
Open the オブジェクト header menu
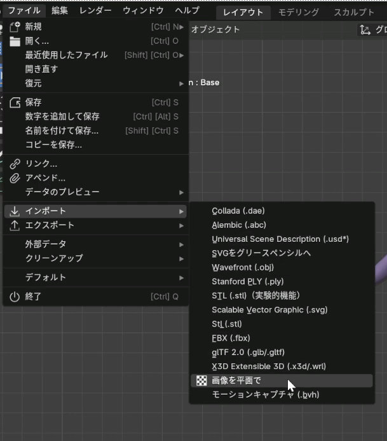(x=215, y=29)
